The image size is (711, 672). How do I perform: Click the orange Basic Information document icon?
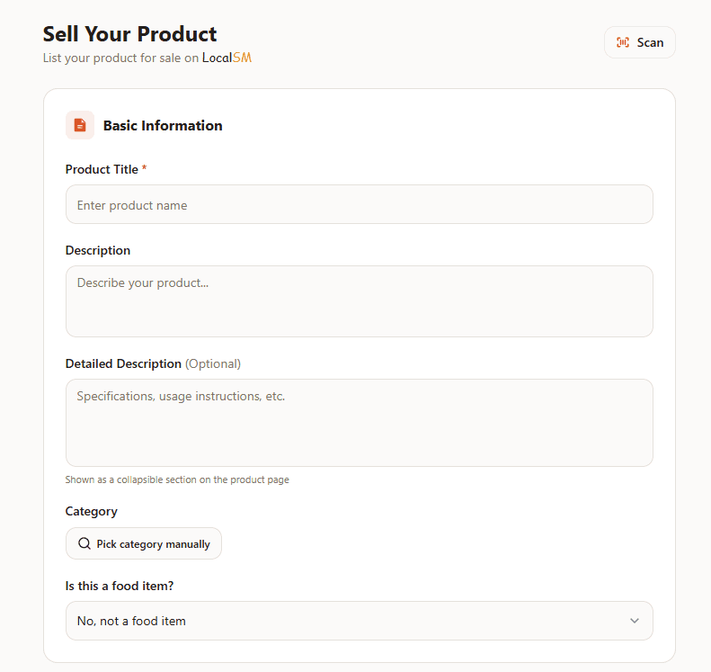[80, 125]
